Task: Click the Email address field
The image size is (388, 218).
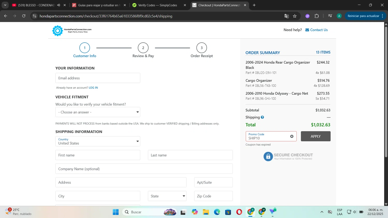Action: click(x=98, y=78)
